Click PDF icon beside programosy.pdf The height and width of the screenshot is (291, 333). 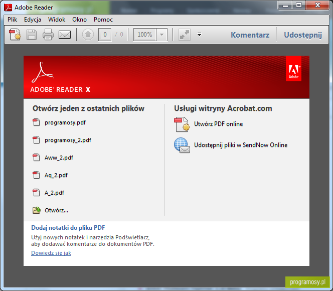tap(36, 122)
